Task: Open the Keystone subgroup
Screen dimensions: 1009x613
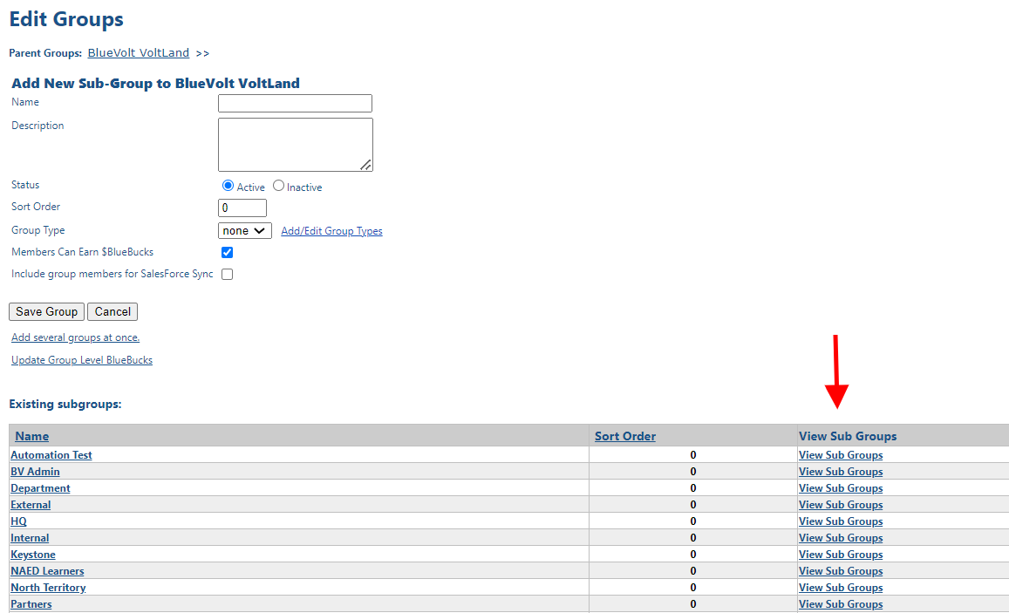Action: 32,554
